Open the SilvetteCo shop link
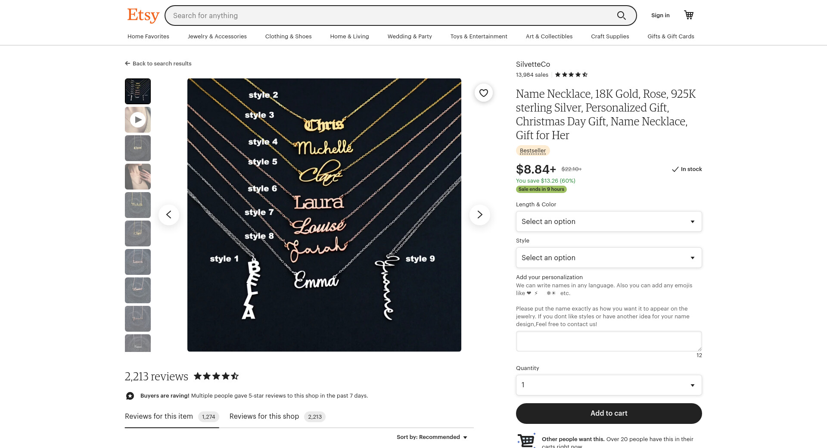 click(x=533, y=64)
